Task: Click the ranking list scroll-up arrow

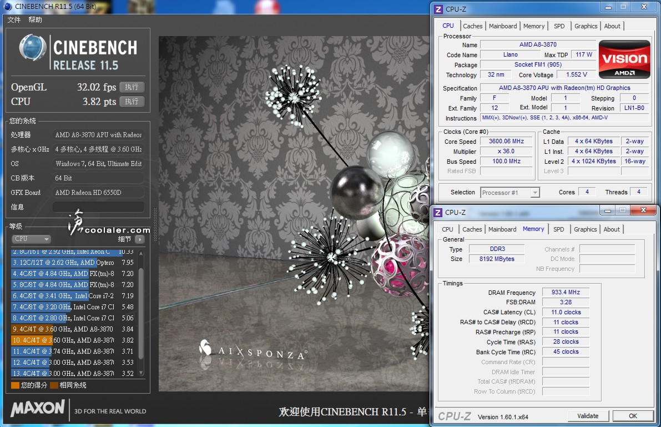Action: click(x=141, y=253)
